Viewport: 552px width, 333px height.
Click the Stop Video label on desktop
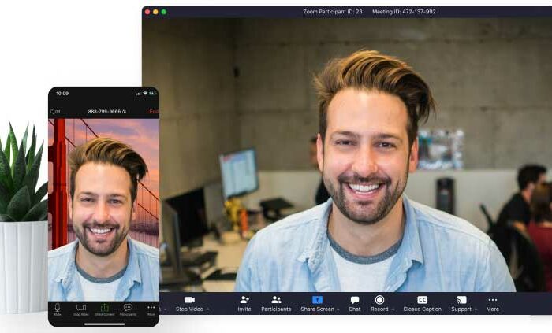(x=189, y=309)
